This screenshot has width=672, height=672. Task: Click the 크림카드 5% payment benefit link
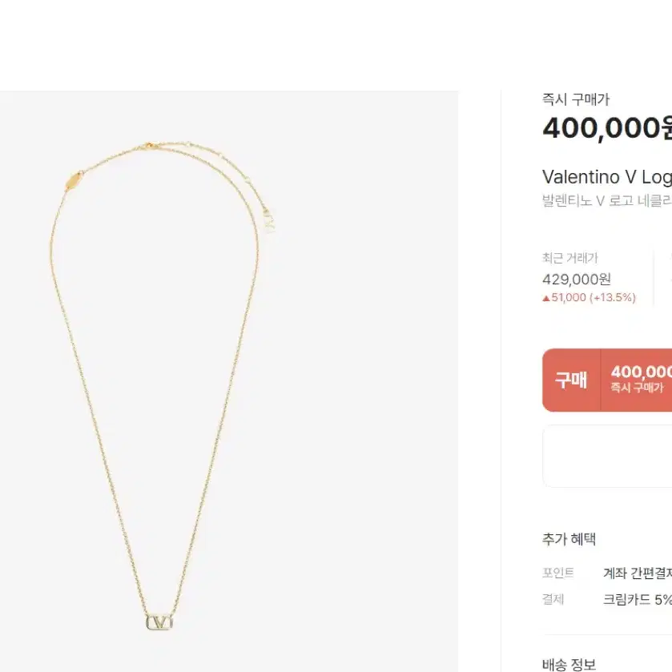[x=638, y=600]
